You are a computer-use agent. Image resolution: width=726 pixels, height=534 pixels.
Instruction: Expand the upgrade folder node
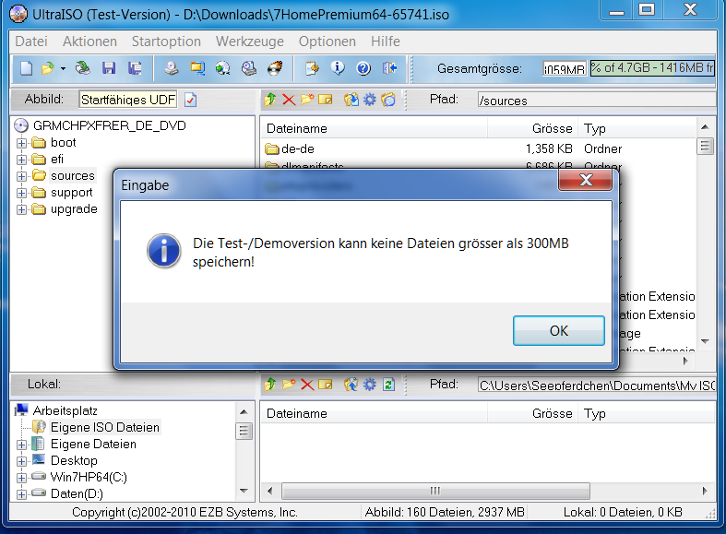coord(21,209)
